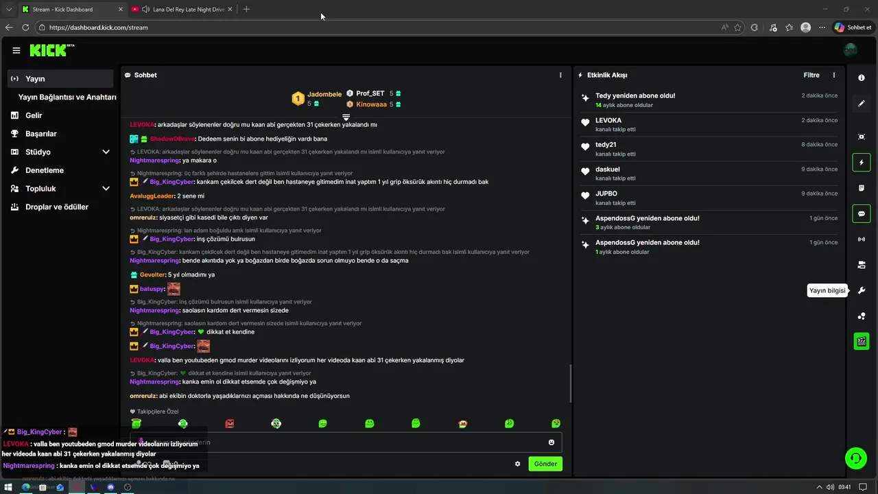Click the notes document icon in right rail
This screenshot has width=878, height=494.
coord(862,188)
